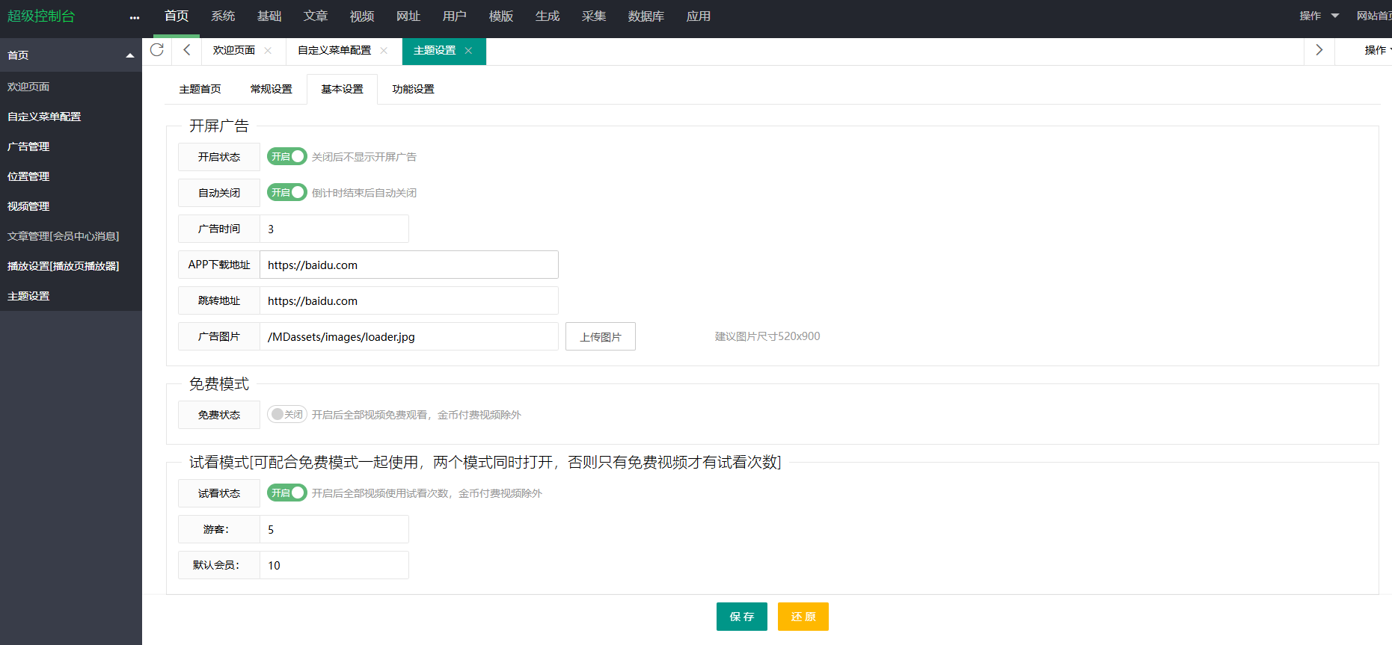Click the 上传图片 button

[600, 337]
